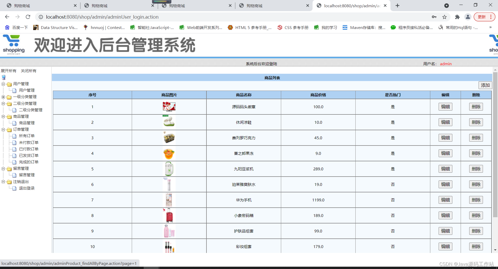The image size is (498, 269).
Task: Edit the 源码码头徽章 product
Action: tap(445, 107)
